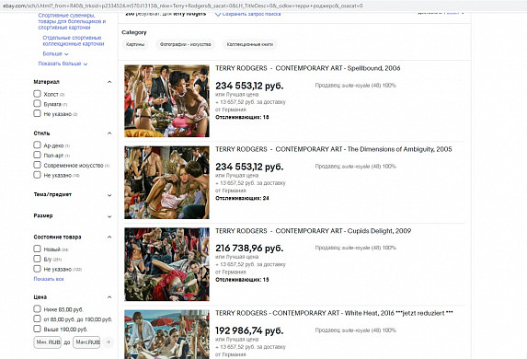The height and width of the screenshot is (359, 527).
Task: Select the Картины category chip
Action: tap(135, 44)
